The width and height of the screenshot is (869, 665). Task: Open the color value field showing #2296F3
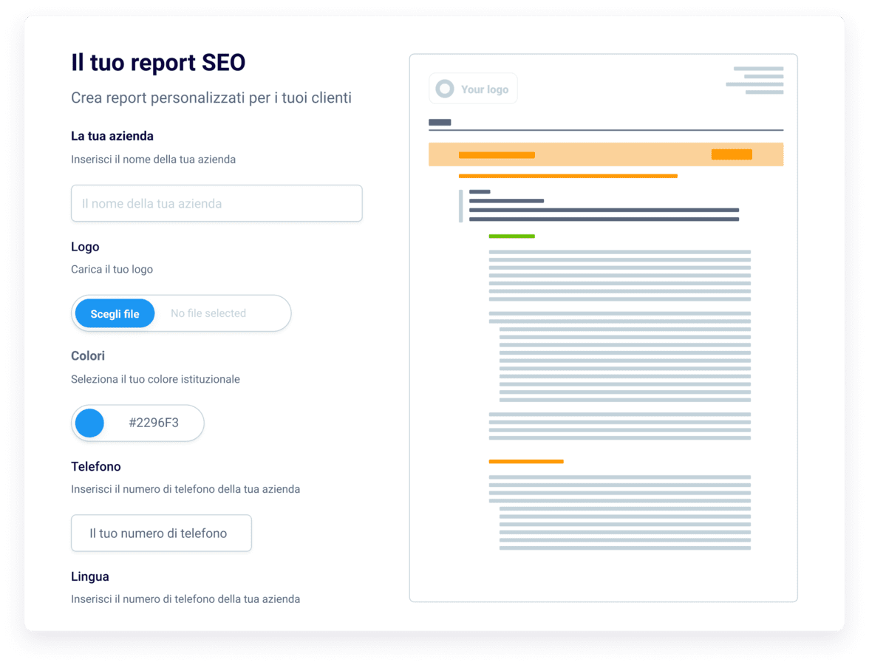click(x=152, y=423)
